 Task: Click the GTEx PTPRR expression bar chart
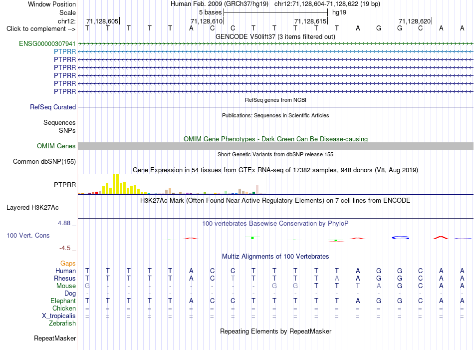point(172,184)
